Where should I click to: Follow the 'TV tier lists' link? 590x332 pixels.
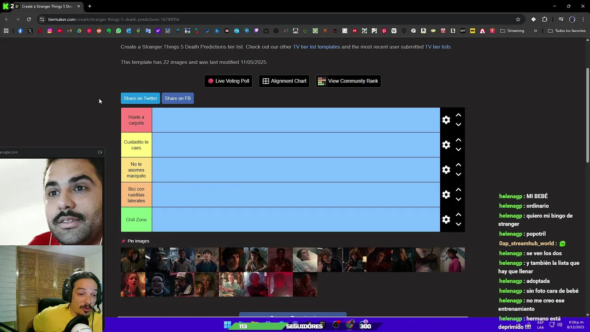[x=437, y=47]
